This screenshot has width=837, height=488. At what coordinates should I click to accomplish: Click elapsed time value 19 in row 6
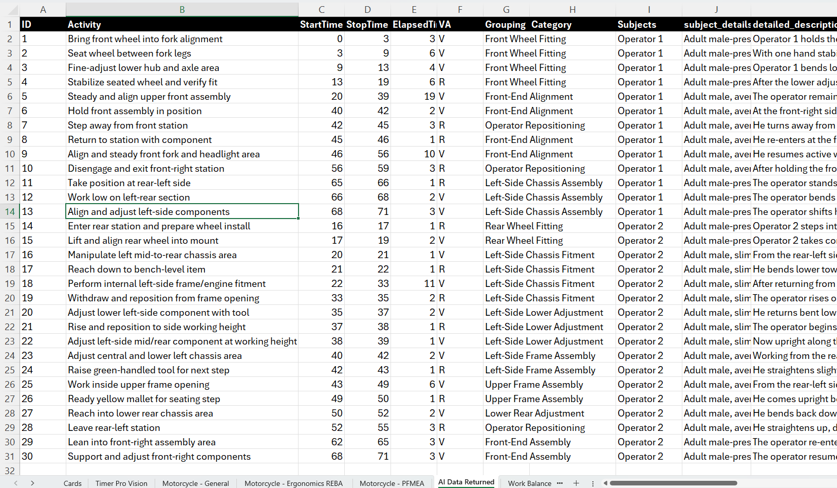pos(414,96)
